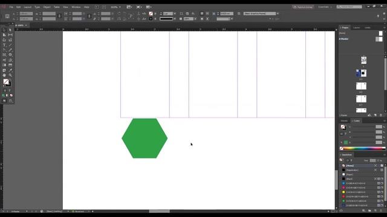Viewport: 387px width, 217px height.
Task: Toggle formatting affects container in toolbox
Action: pos(5,90)
